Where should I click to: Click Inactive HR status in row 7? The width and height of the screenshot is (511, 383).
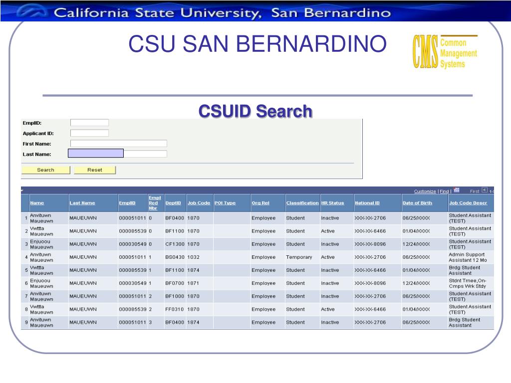click(330, 296)
